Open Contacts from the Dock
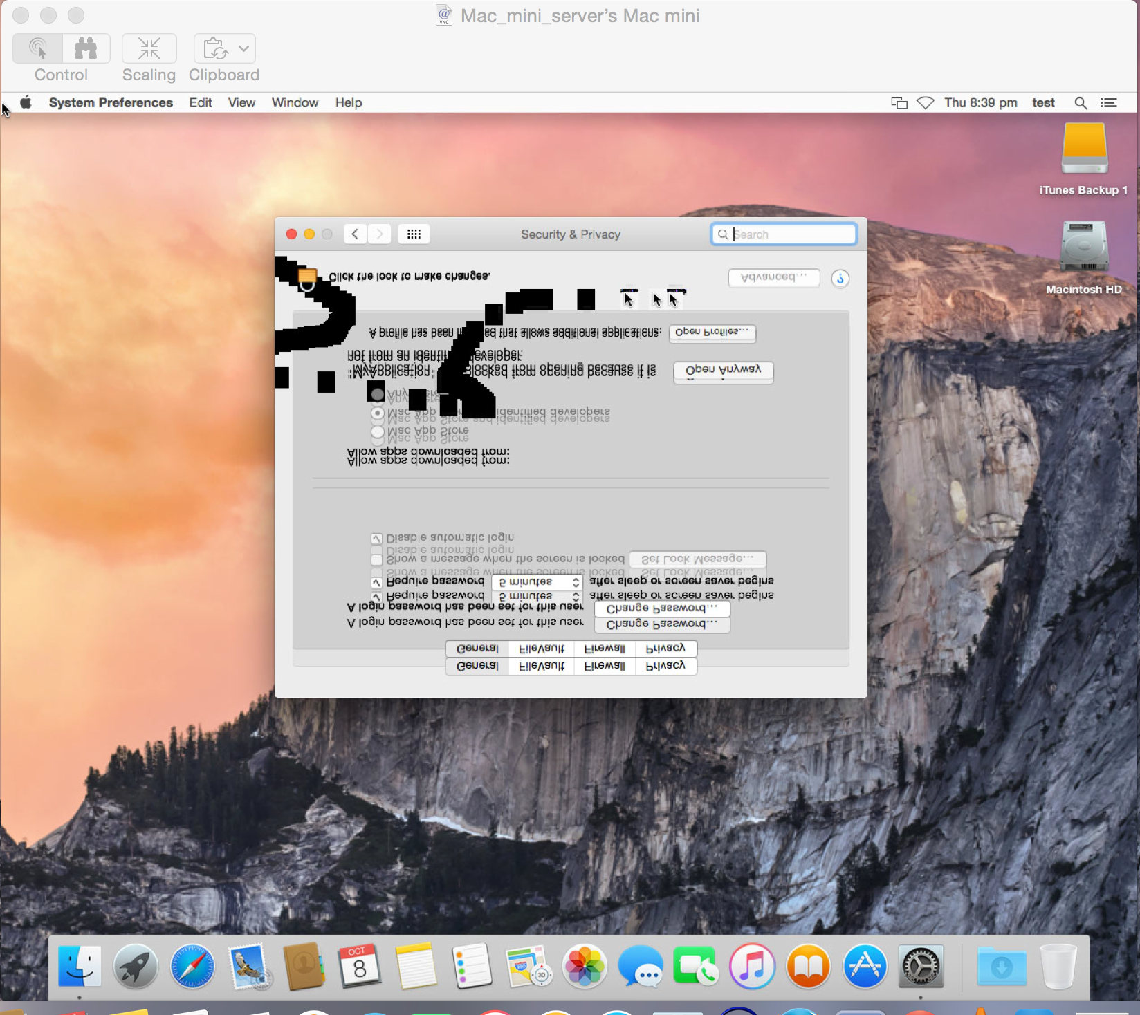Image resolution: width=1140 pixels, height=1015 pixels. click(x=304, y=966)
